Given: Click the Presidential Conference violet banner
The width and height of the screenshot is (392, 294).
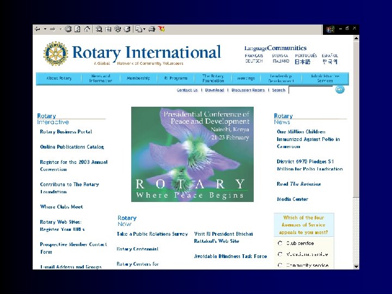Looking at the screenshot, I should point(192,154).
